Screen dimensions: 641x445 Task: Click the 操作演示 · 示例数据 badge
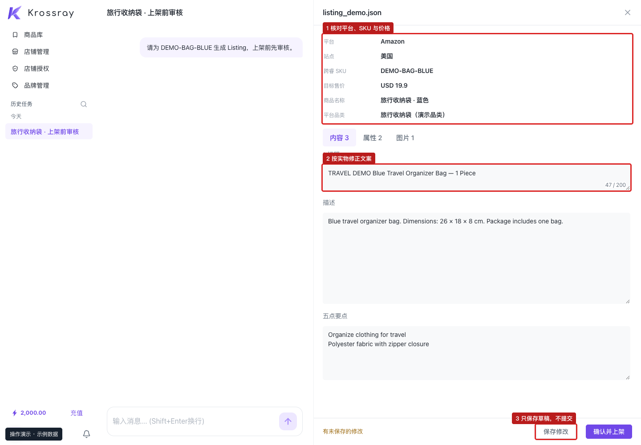pyautogui.click(x=34, y=434)
